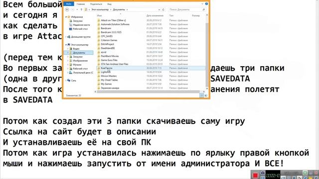This screenshot has width=319, height=179.
Task: Select the CPY_SAVES folder icon
Action: point(99,36)
